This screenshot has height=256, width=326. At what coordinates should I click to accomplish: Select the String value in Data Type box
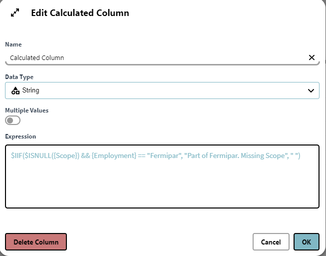(30, 90)
